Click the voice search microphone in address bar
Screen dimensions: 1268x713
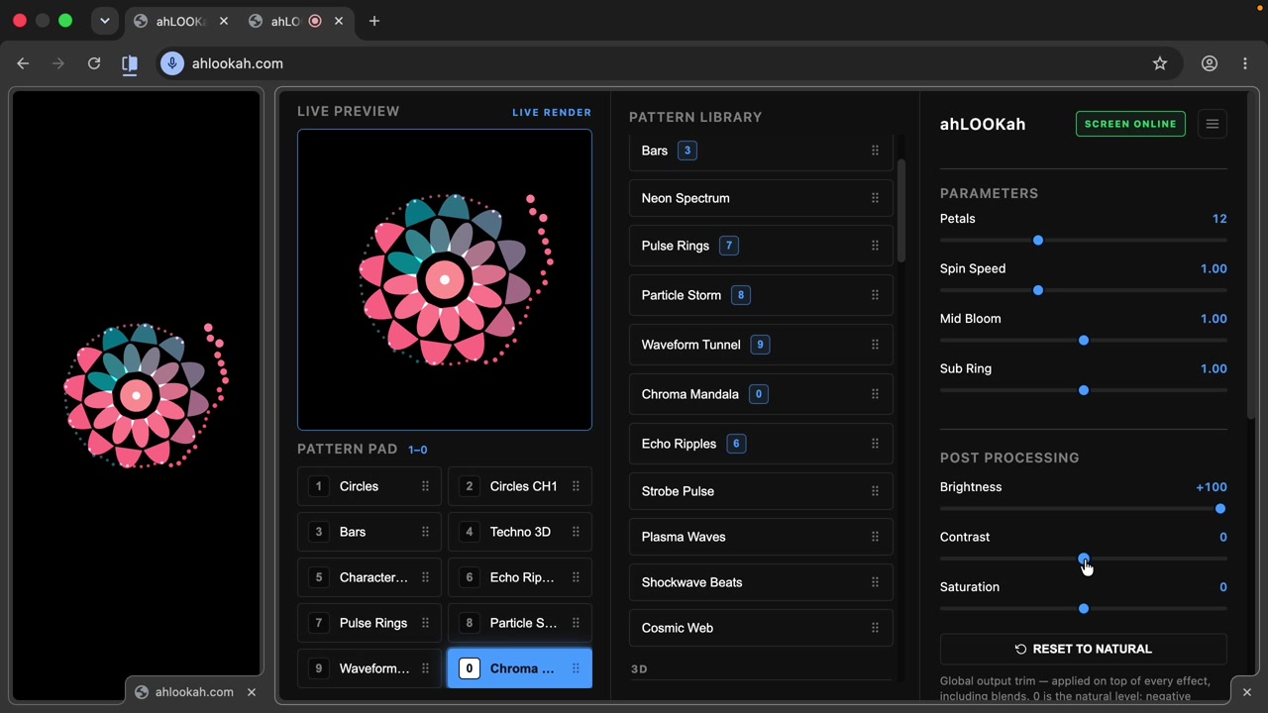(x=172, y=63)
